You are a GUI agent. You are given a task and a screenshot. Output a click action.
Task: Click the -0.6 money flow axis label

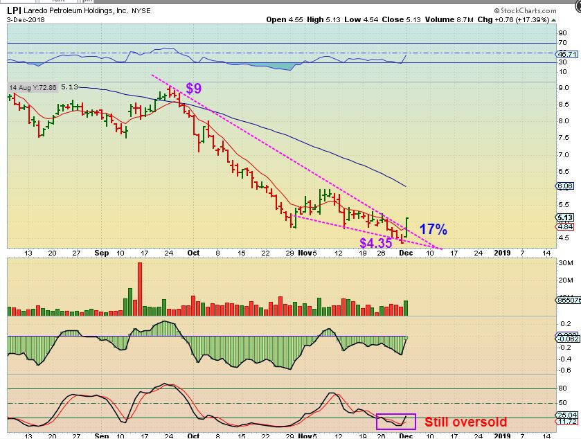pyautogui.click(x=564, y=370)
